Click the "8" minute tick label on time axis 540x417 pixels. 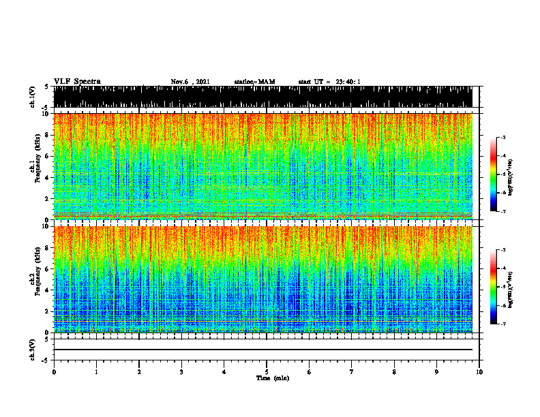(394, 372)
